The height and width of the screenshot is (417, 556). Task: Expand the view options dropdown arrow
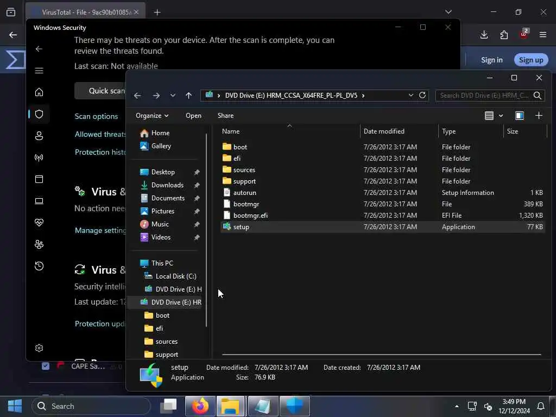pos(501,116)
